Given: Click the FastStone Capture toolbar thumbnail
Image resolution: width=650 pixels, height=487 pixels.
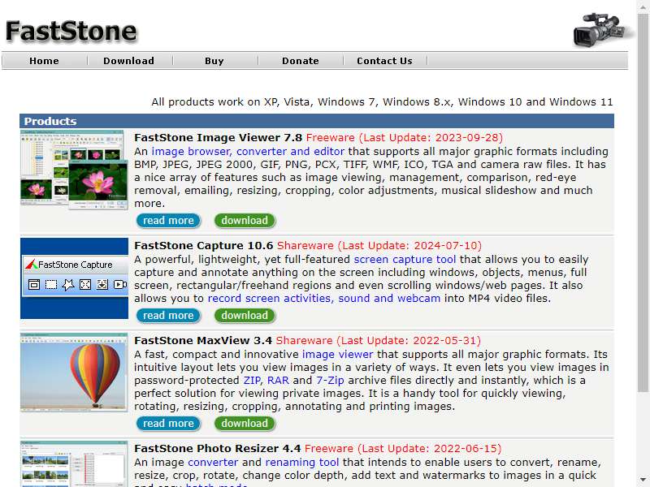Looking at the screenshot, I should [74, 278].
